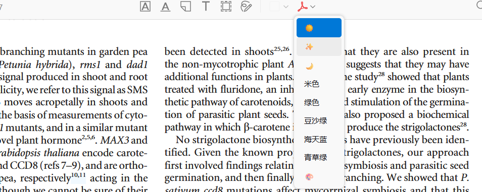482x192 pixels.
Task: Click the italic text 'MAX3'
Action: click(x=115, y=140)
